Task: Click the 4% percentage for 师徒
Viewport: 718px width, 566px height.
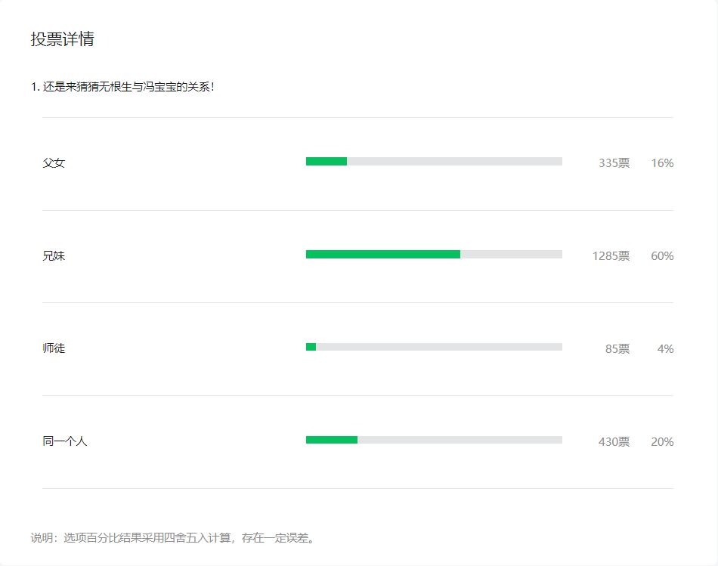Action: pos(665,348)
